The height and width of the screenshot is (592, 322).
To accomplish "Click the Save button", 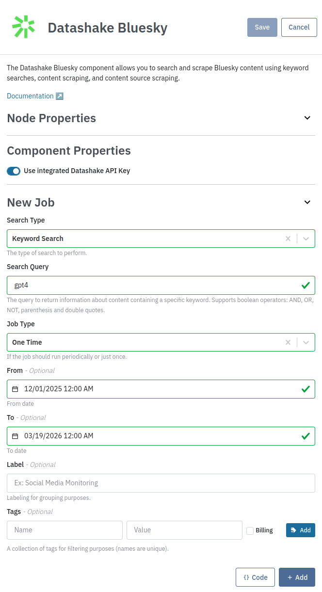I will click(262, 27).
